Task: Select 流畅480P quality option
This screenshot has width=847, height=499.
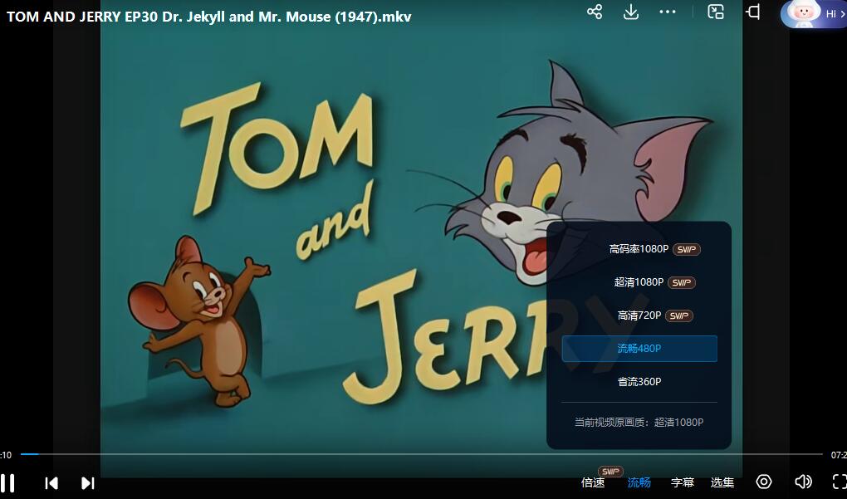Action: (639, 349)
